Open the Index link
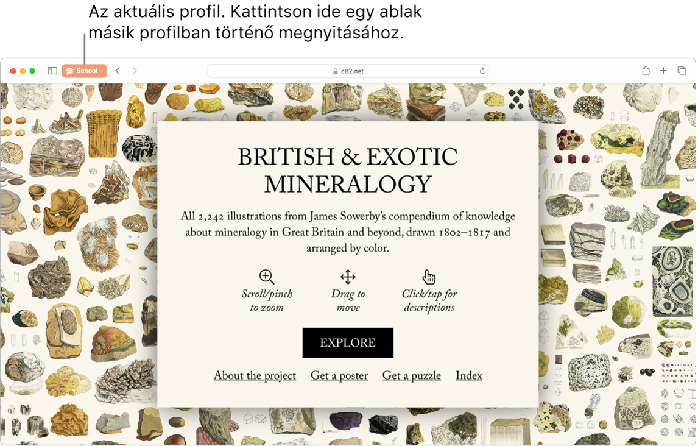698x446 pixels. click(468, 375)
